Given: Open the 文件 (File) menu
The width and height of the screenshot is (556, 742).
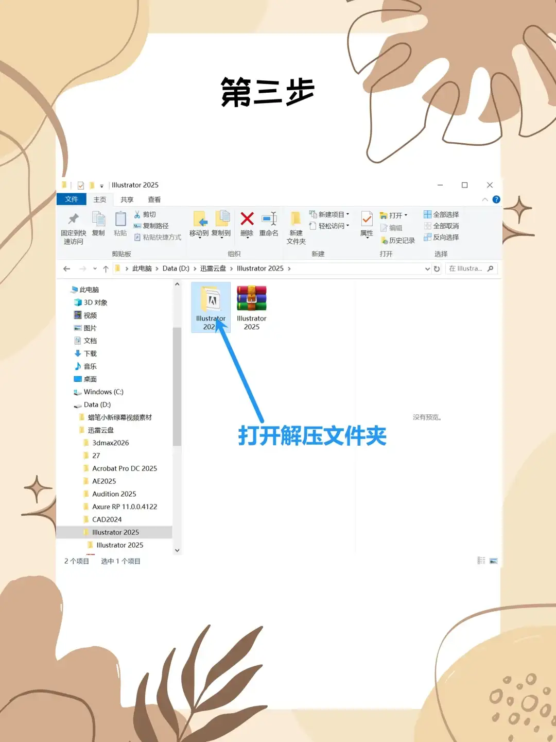Looking at the screenshot, I should (72, 199).
